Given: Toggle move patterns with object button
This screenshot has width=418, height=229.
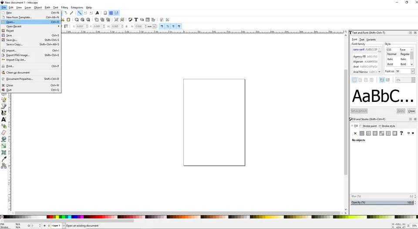Looking at the screenshot, I should point(179,27).
